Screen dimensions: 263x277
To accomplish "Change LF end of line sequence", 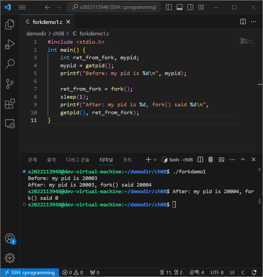I will (233, 272).
